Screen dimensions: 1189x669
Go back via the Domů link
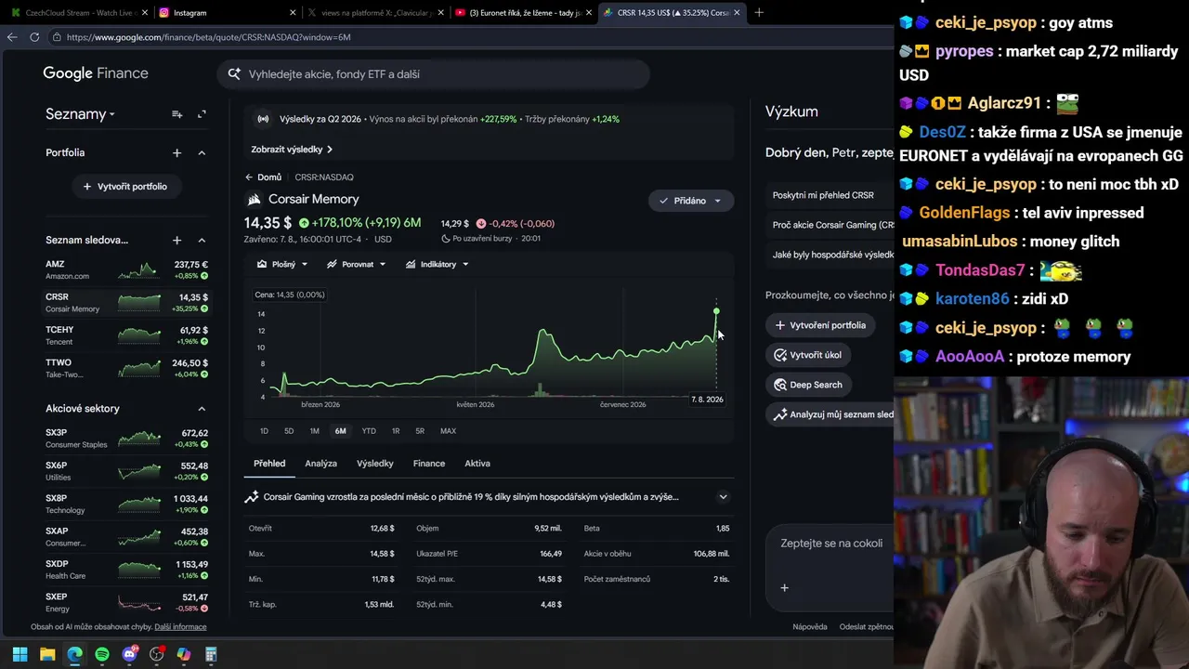point(269,177)
